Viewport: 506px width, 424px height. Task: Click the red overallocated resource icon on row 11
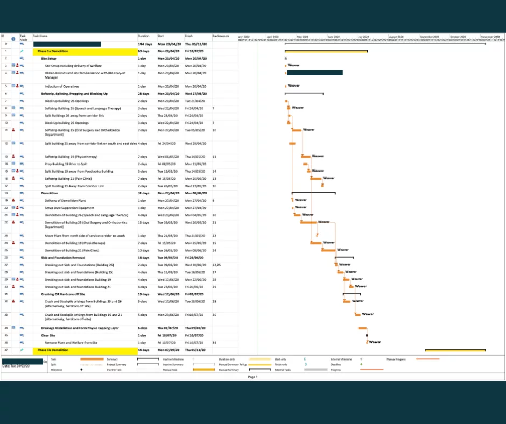(13, 130)
